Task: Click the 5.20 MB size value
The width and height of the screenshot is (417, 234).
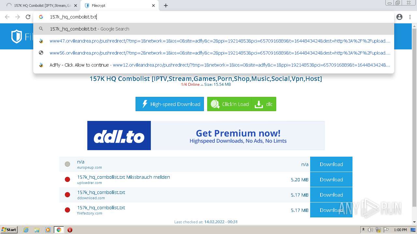Action: (300, 179)
